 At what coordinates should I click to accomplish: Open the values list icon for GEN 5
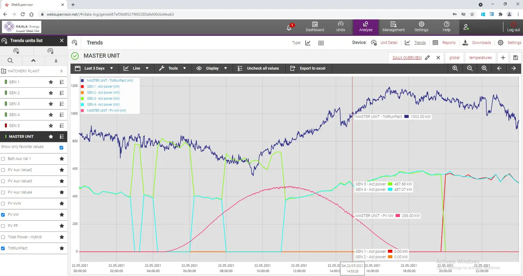(x=62, y=126)
